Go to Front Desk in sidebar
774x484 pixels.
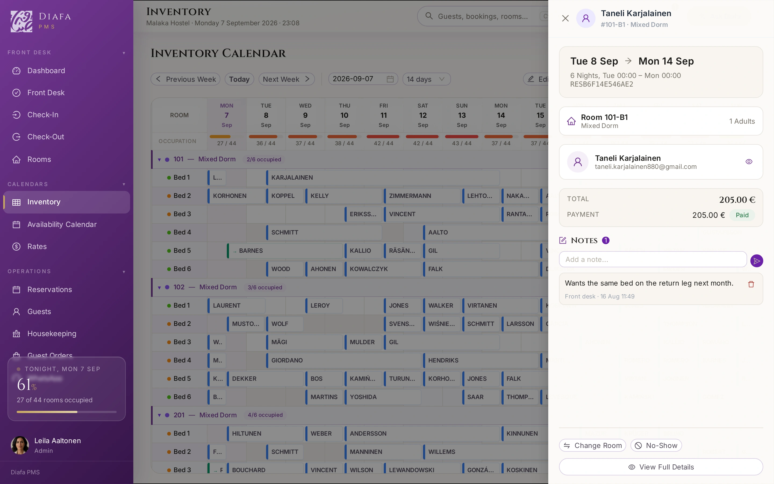[67, 93]
